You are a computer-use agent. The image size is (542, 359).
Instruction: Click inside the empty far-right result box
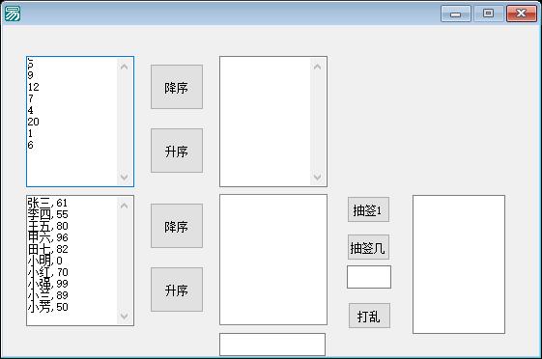tap(459, 264)
